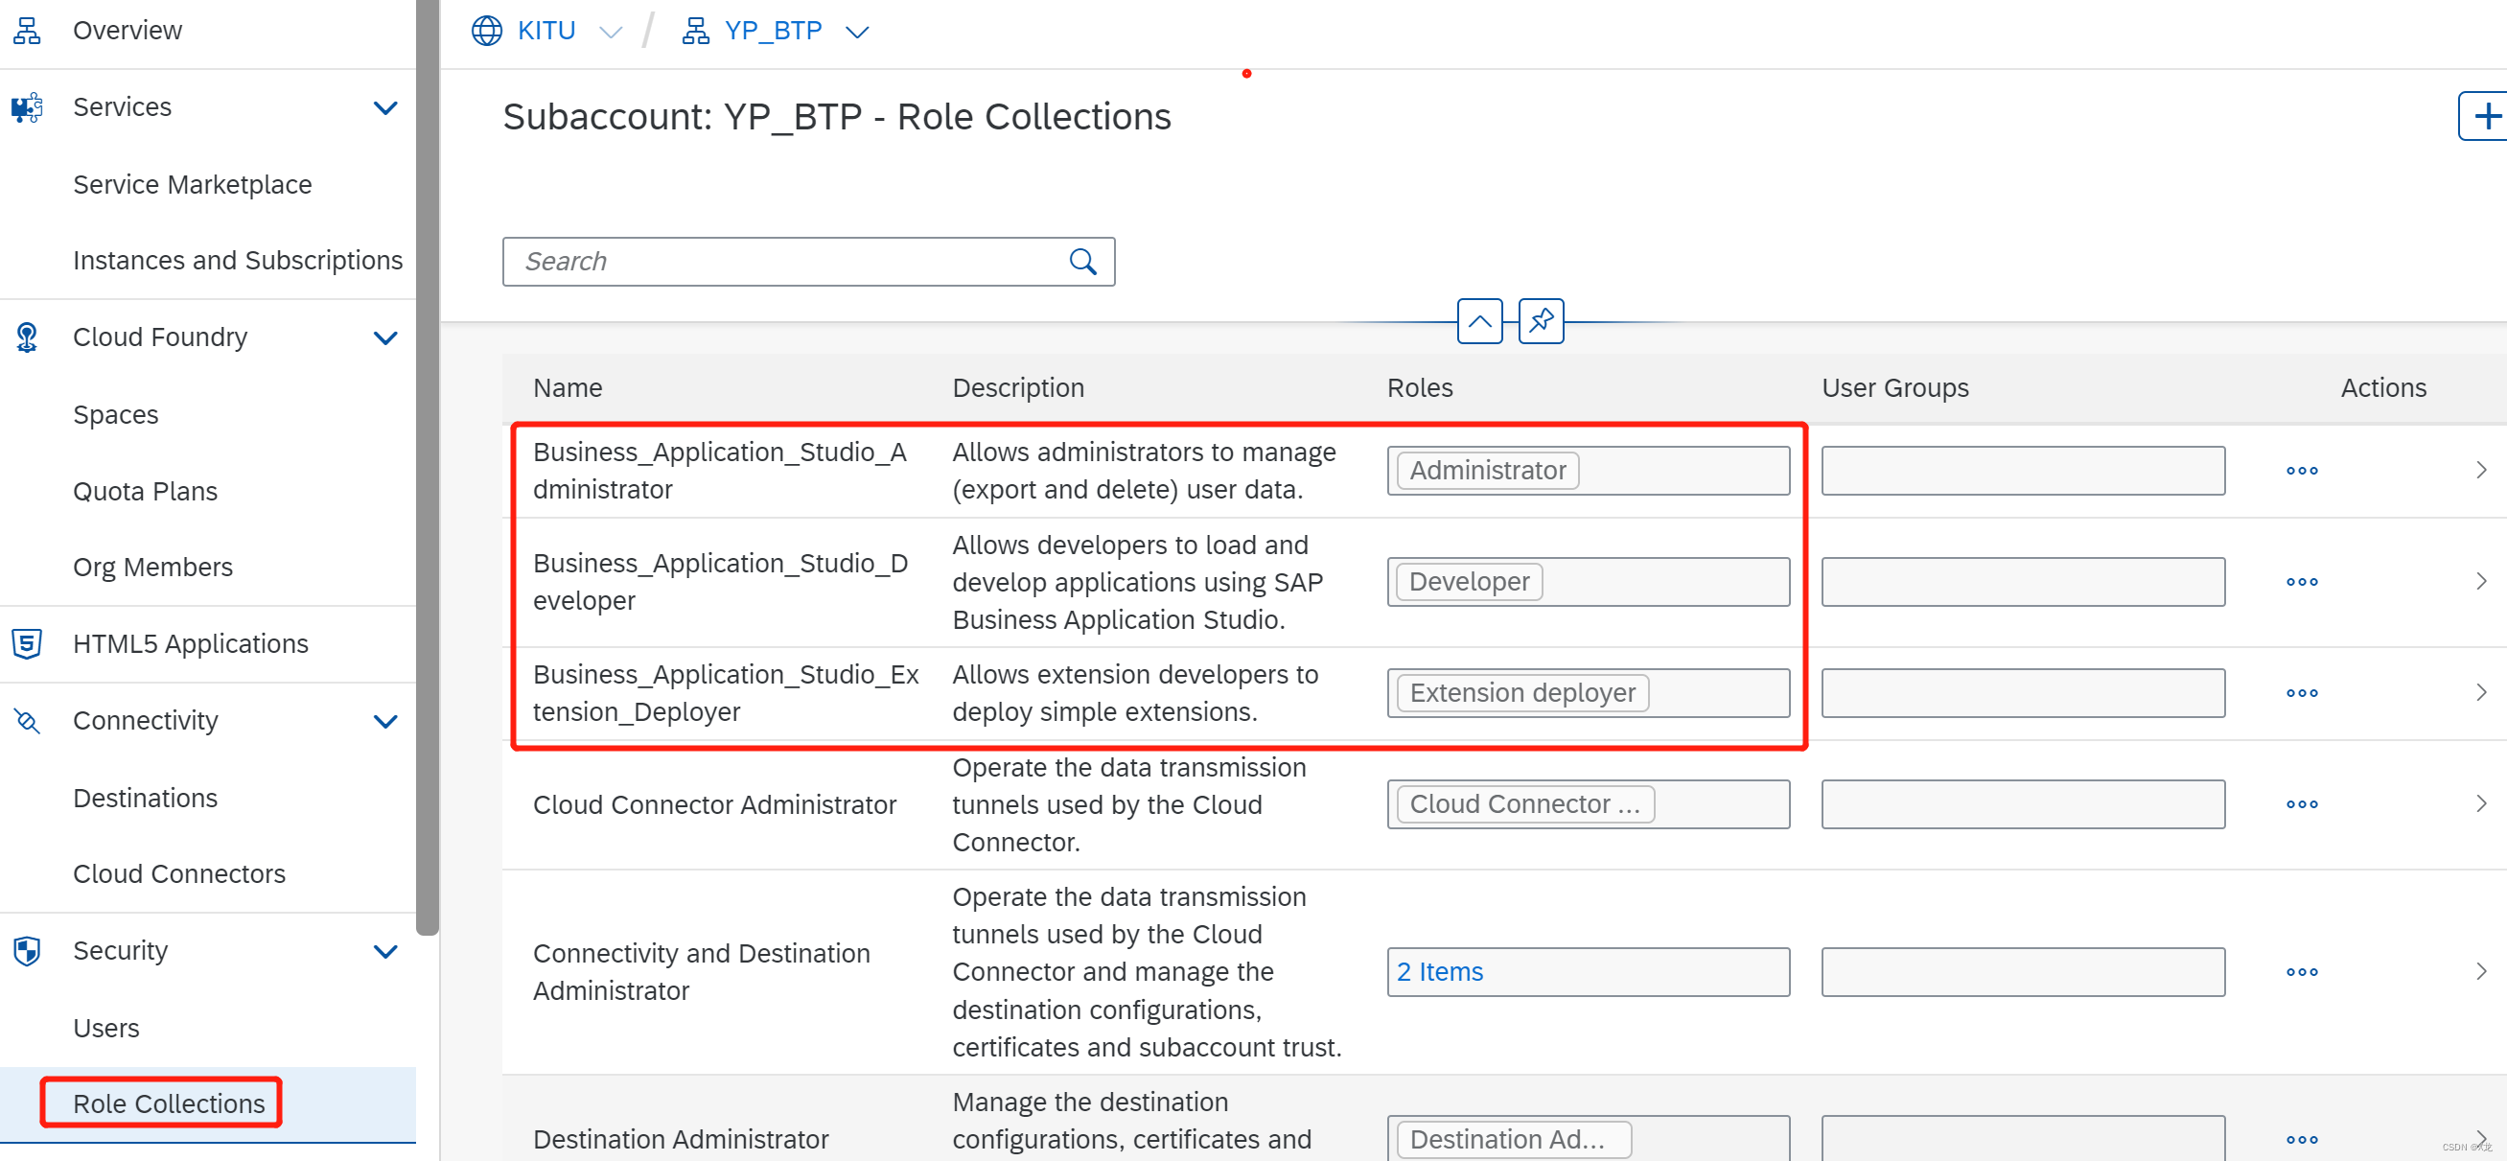Collapse the Security sidebar section
Image resolution: width=2507 pixels, height=1161 pixels.
point(385,952)
